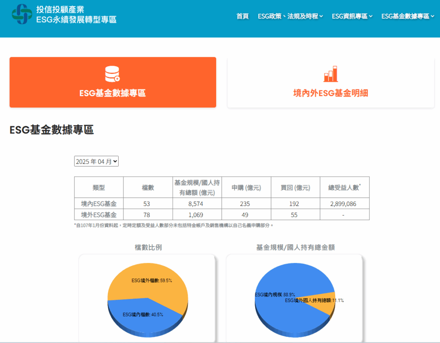The width and height of the screenshot is (440, 343).
Task: Expand the ESG政策、法規及時程 navigation menu
Action: (x=290, y=16)
